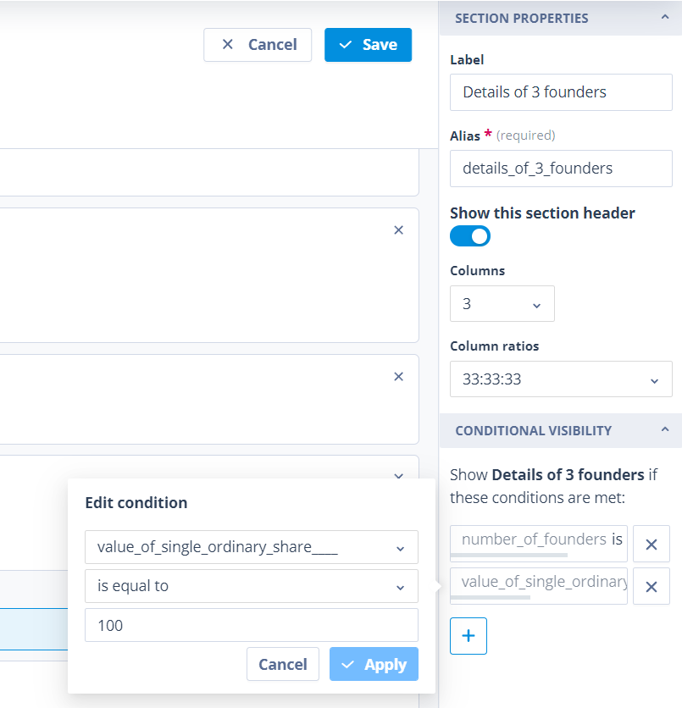Open the value_of_single_ordinary condition entry
This screenshot has width=682, height=708.
click(x=538, y=586)
